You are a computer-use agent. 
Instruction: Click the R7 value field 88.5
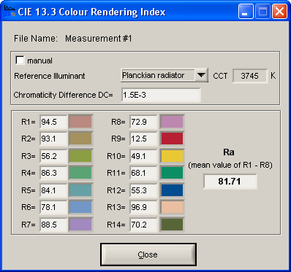53,225
